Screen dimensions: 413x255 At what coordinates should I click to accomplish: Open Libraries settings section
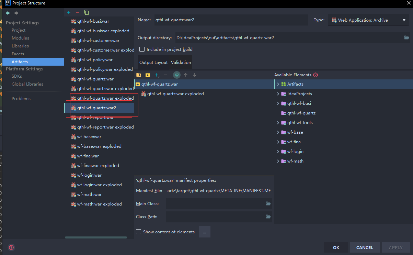point(20,46)
